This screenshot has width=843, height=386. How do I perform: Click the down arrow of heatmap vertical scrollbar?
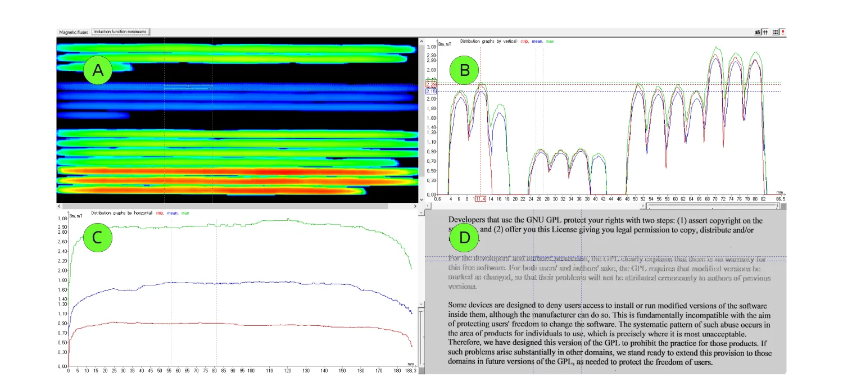click(x=421, y=199)
